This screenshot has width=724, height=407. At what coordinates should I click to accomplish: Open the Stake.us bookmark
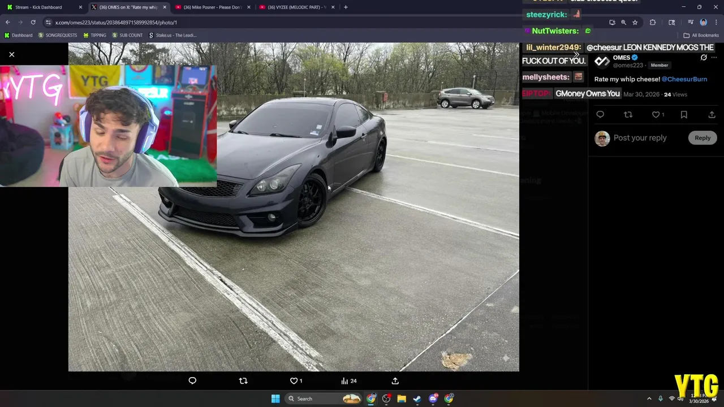[173, 35]
